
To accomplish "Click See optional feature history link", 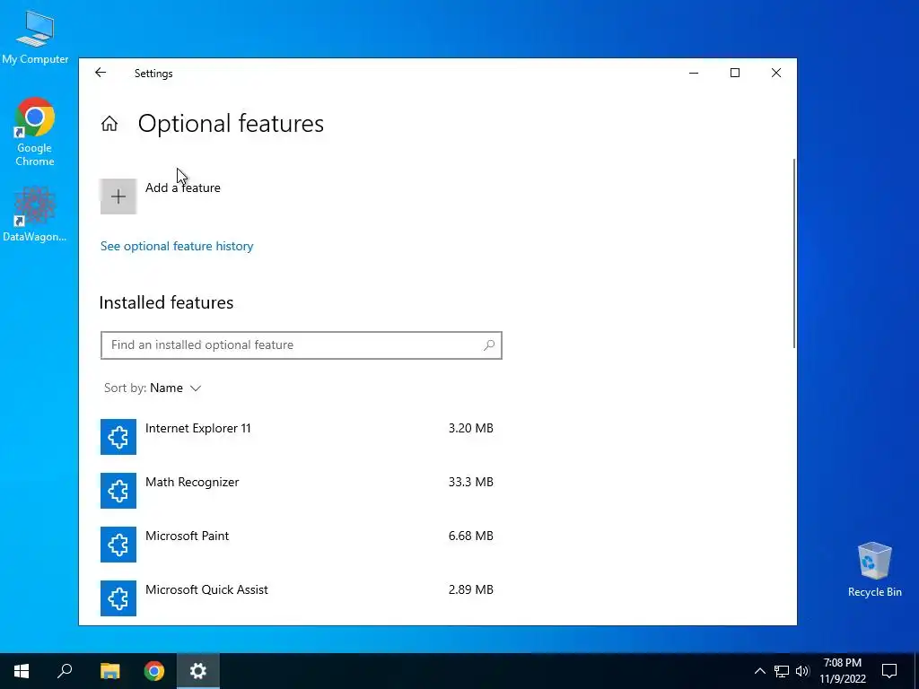I will click(177, 246).
